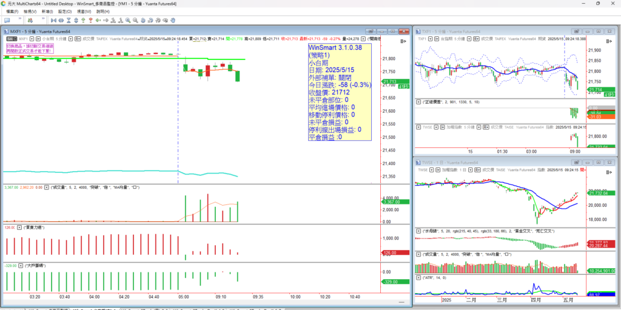Click the WinSmart 3.1.0.38 info panel title
This screenshot has height=310, width=621.
tap(335, 47)
